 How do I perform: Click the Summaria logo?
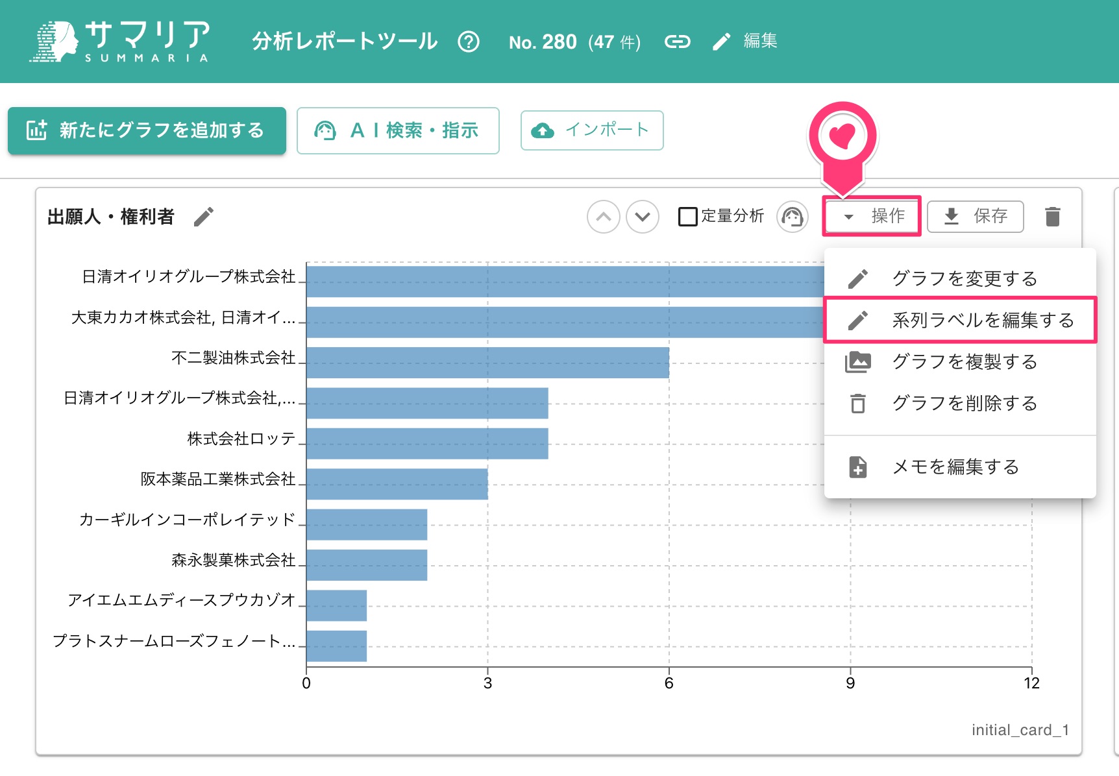click(x=120, y=41)
